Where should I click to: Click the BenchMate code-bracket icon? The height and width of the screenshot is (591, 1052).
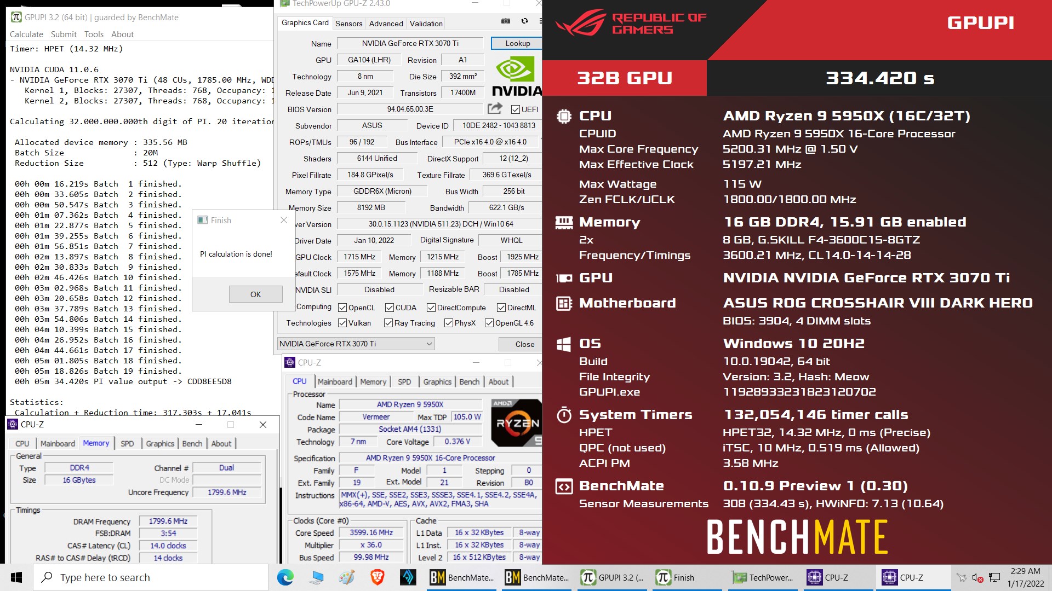[564, 486]
